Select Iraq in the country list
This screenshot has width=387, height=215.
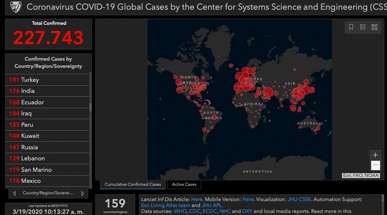(47, 113)
